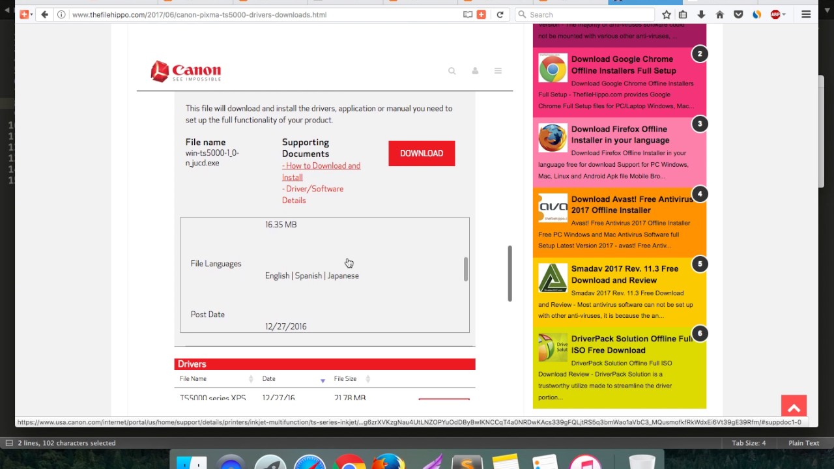
Task: Click the orange plus icon inside address bar
Action: [x=482, y=14]
